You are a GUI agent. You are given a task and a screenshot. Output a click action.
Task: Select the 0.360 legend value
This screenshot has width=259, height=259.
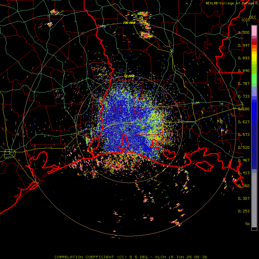click(x=244, y=186)
